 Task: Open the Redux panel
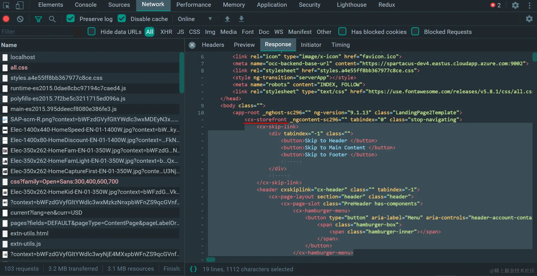[x=387, y=5]
